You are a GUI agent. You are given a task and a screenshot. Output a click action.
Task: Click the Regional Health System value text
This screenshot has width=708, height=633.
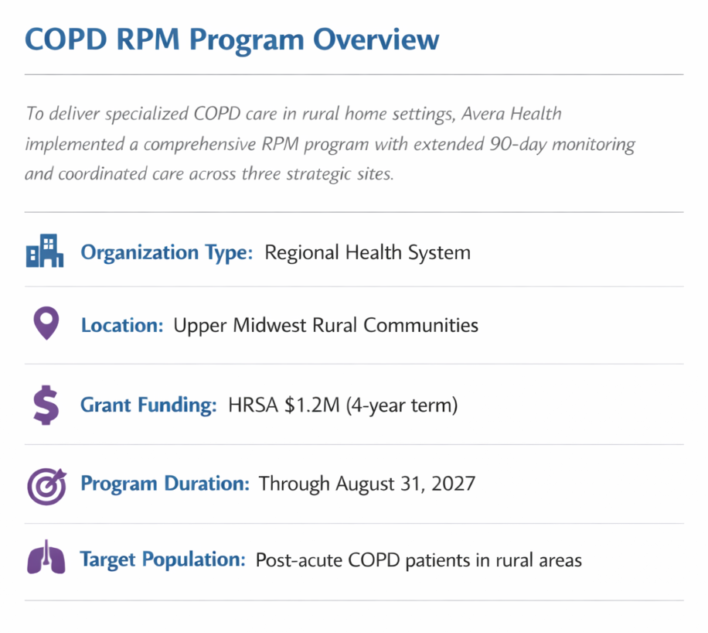tap(366, 251)
